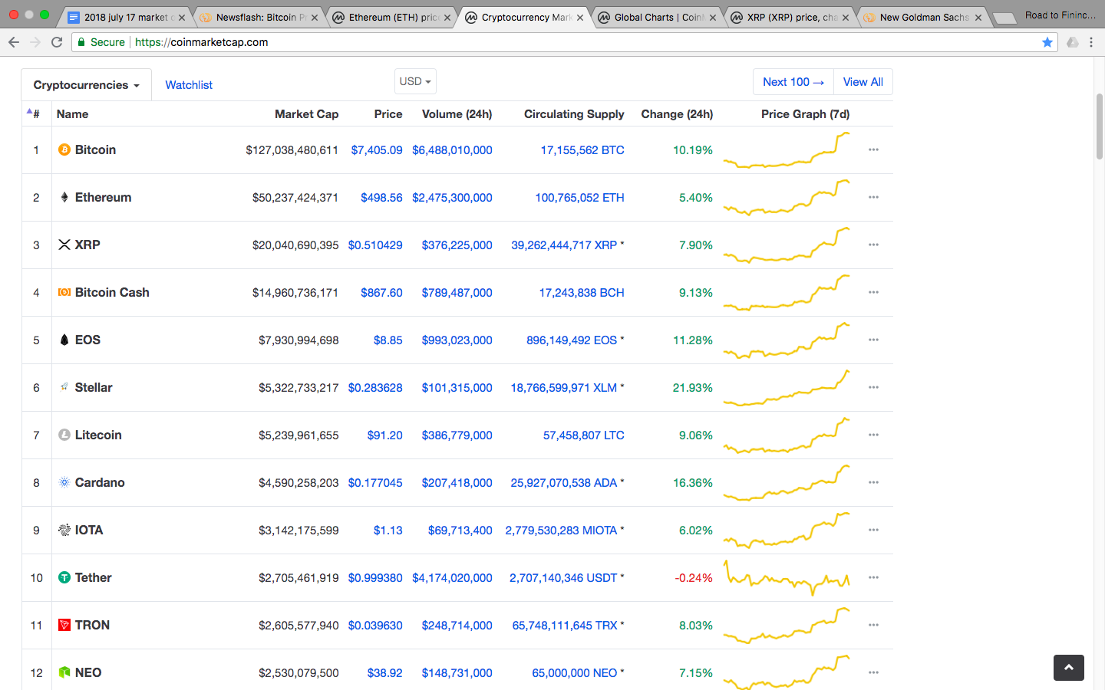Open NEO price link $38.92

point(384,672)
